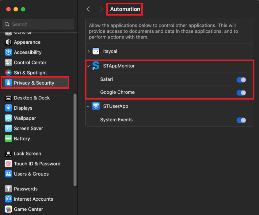This screenshot has width=259, height=215.
Task: Click the Game Center icon
Action: coord(8,209)
